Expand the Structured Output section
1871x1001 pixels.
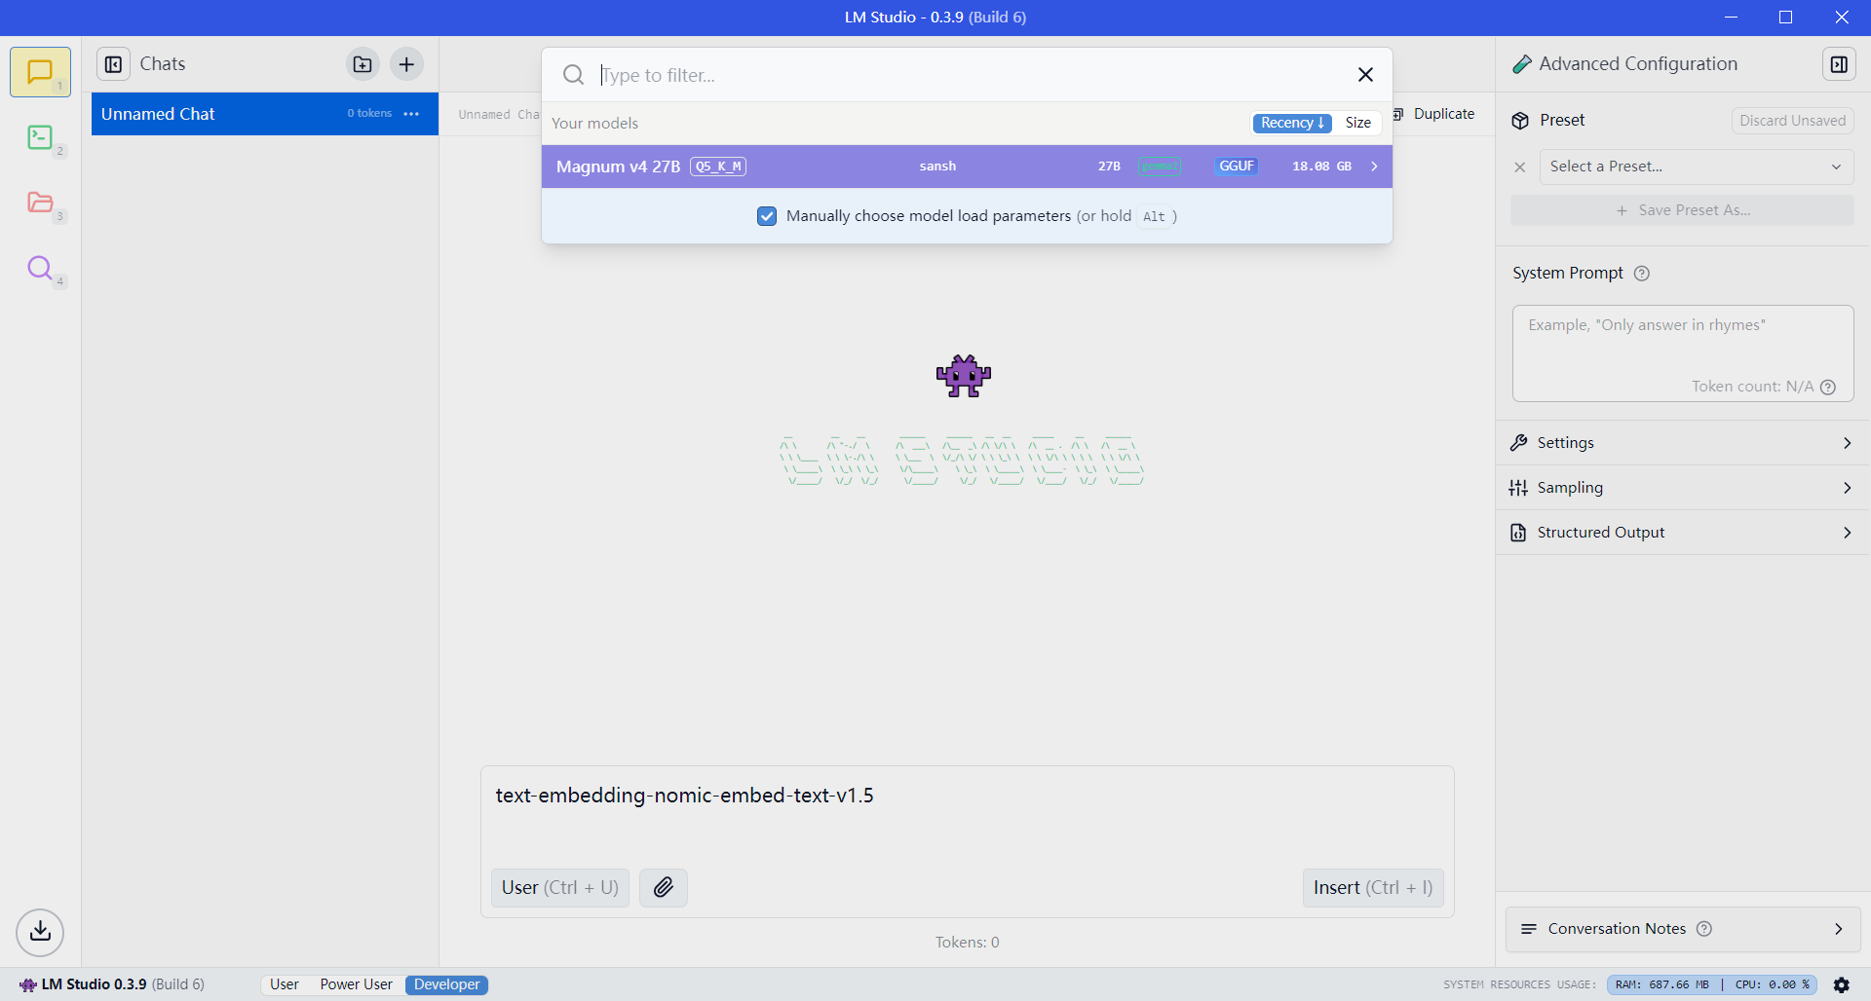tap(1682, 533)
